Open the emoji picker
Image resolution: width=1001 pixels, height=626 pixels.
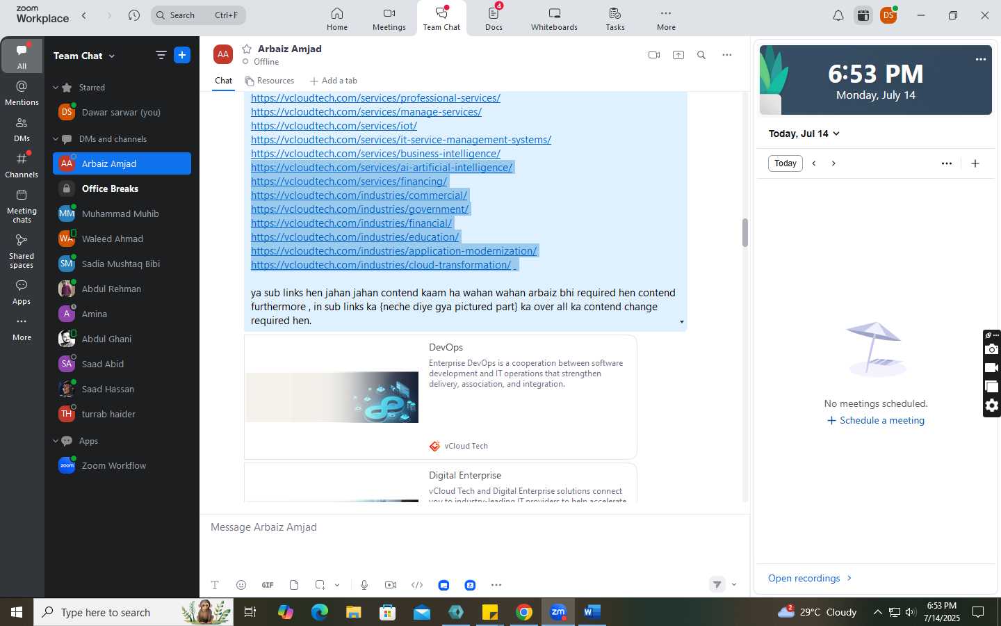241,585
